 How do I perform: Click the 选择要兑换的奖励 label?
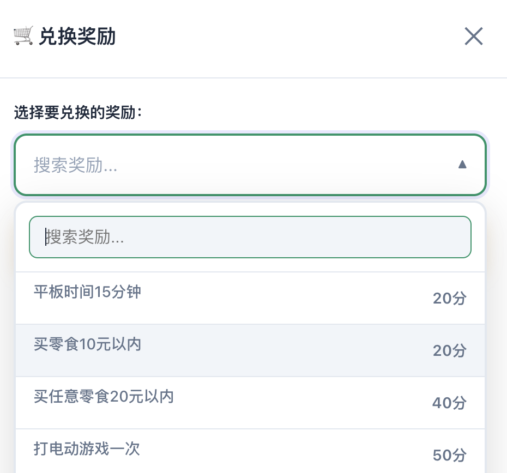pos(78,113)
